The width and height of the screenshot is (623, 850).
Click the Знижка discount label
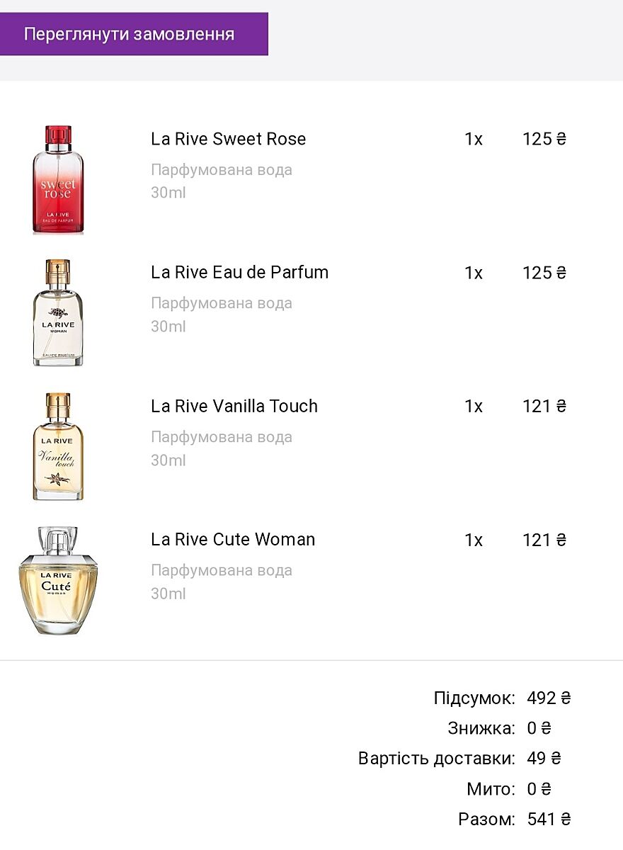click(481, 728)
